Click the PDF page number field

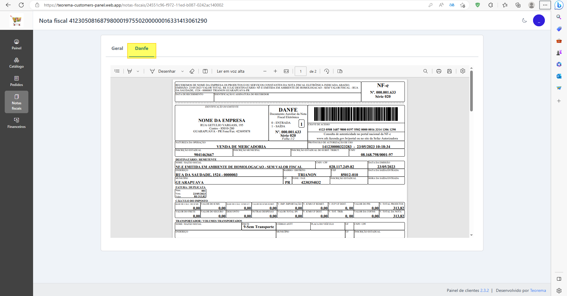pyautogui.click(x=301, y=71)
